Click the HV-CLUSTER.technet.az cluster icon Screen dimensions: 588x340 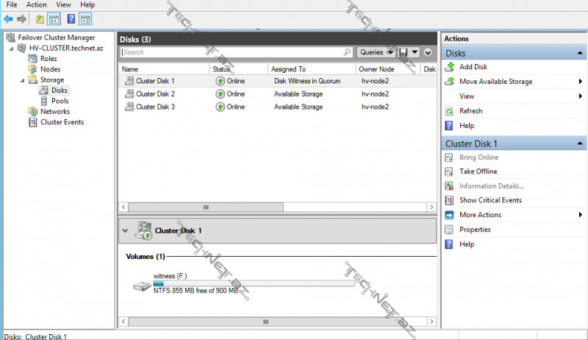tap(22, 48)
